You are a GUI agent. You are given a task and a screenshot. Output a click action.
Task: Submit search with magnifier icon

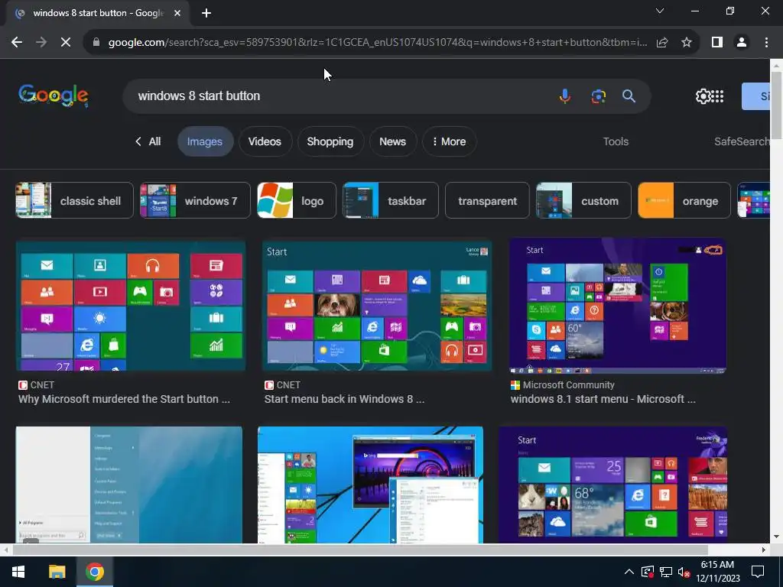[x=629, y=96]
